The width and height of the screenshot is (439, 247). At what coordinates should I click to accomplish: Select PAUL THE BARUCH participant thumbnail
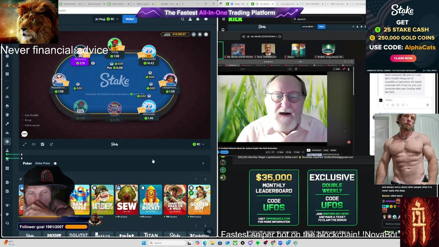click(x=268, y=51)
